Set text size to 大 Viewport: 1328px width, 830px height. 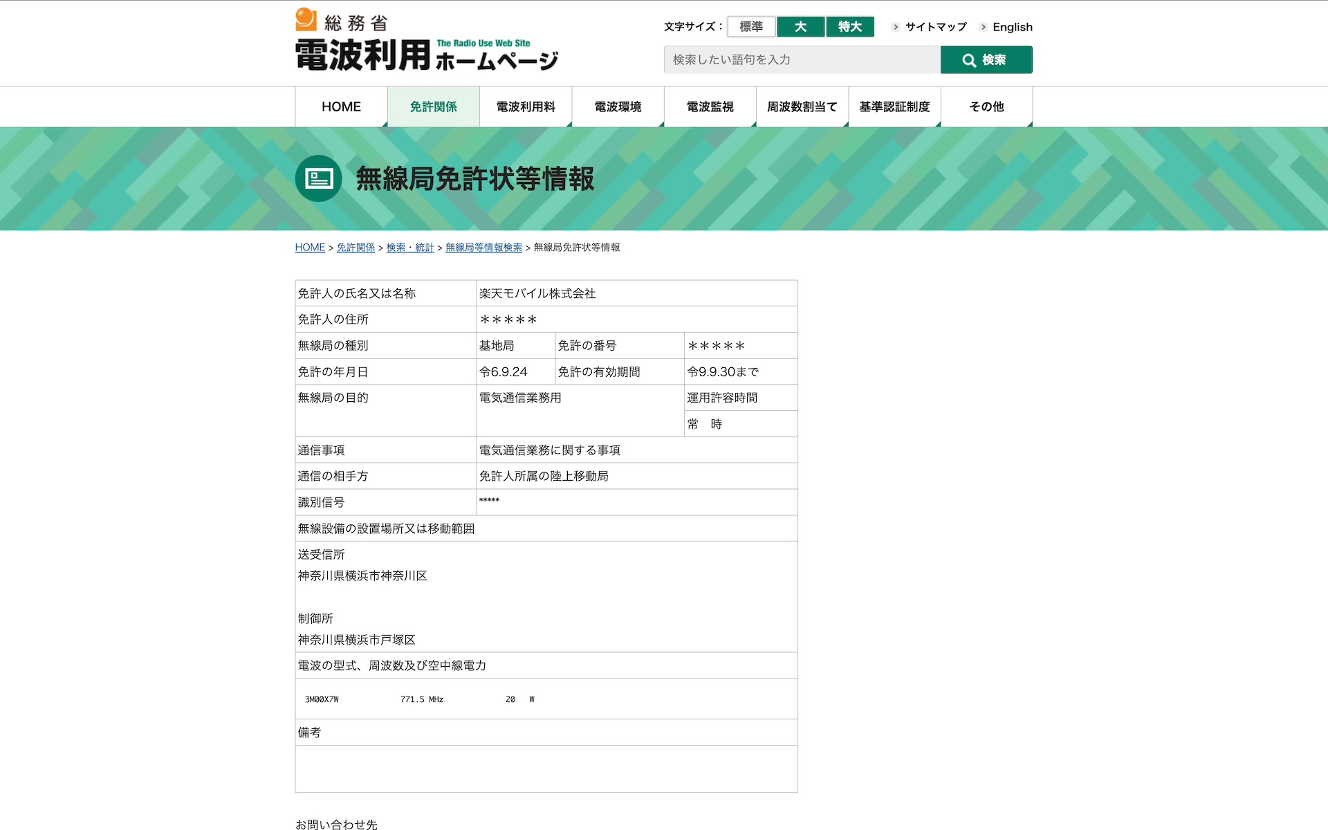point(800,26)
